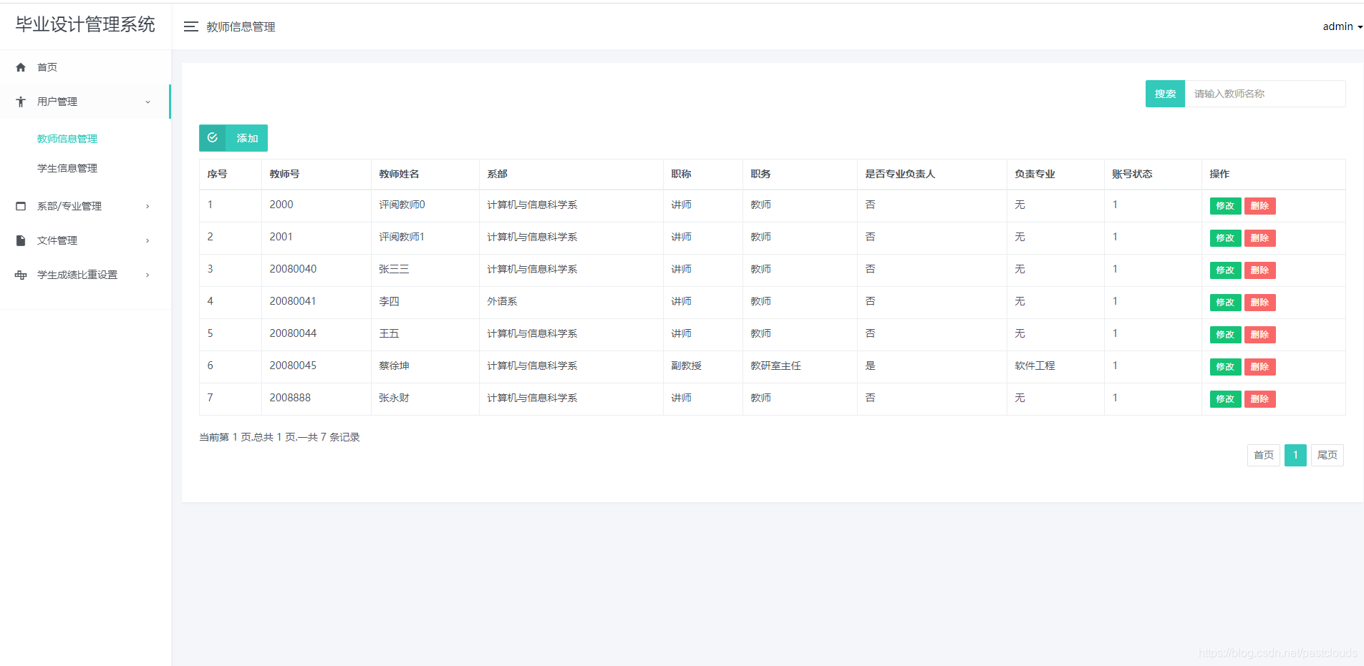1364x666 pixels.
Task: Click the file management document icon
Action: tap(21, 240)
